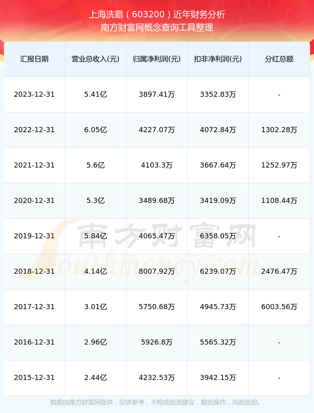The image size is (314, 413).
Task: Select net profit 3897.41万
Action: tap(157, 94)
